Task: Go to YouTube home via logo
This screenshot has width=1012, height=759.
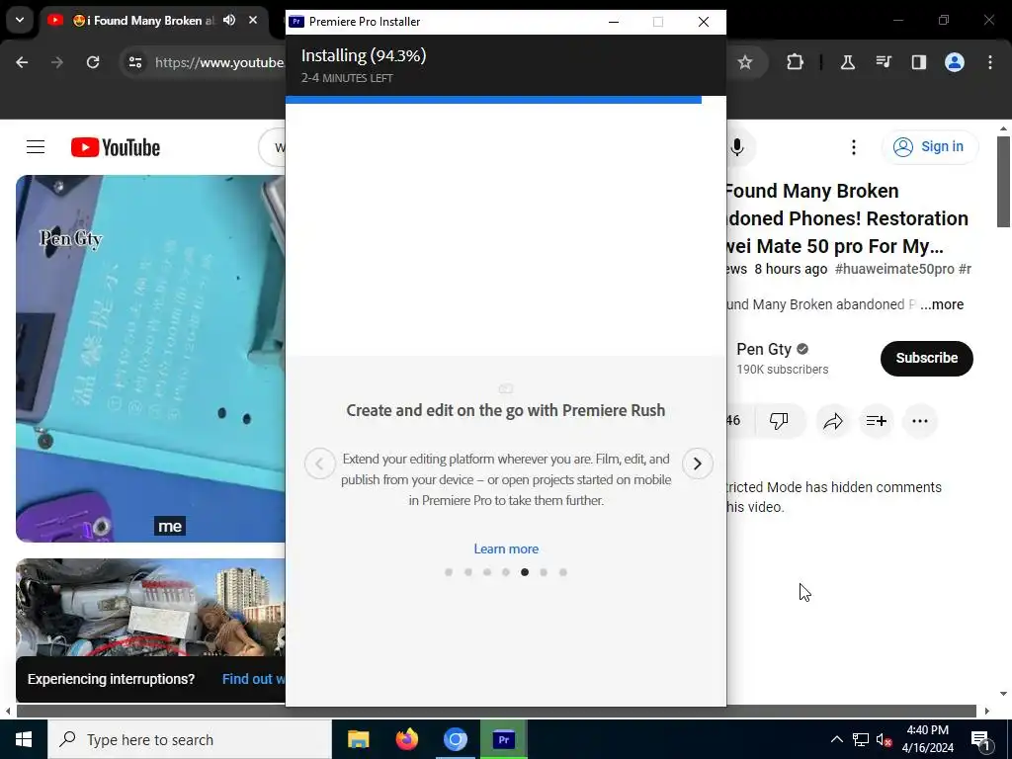Action: coord(116,147)
